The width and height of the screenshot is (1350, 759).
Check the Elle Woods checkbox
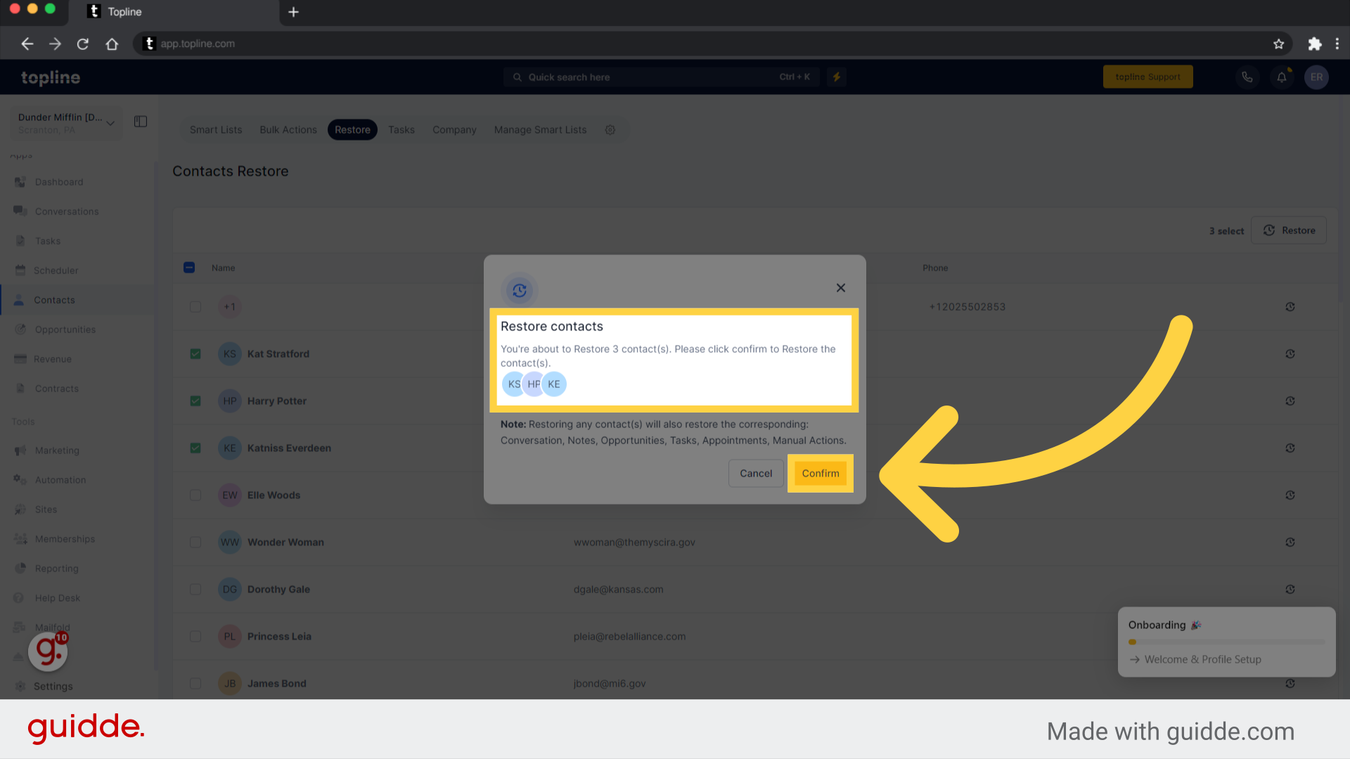(195, 495)
